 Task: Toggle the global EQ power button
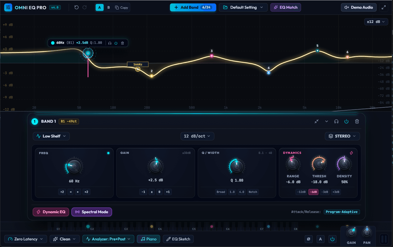tap(332, 239)
